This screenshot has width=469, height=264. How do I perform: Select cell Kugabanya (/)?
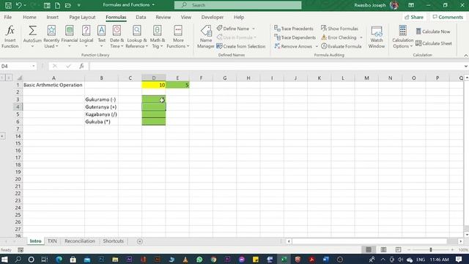pos(101,114)
